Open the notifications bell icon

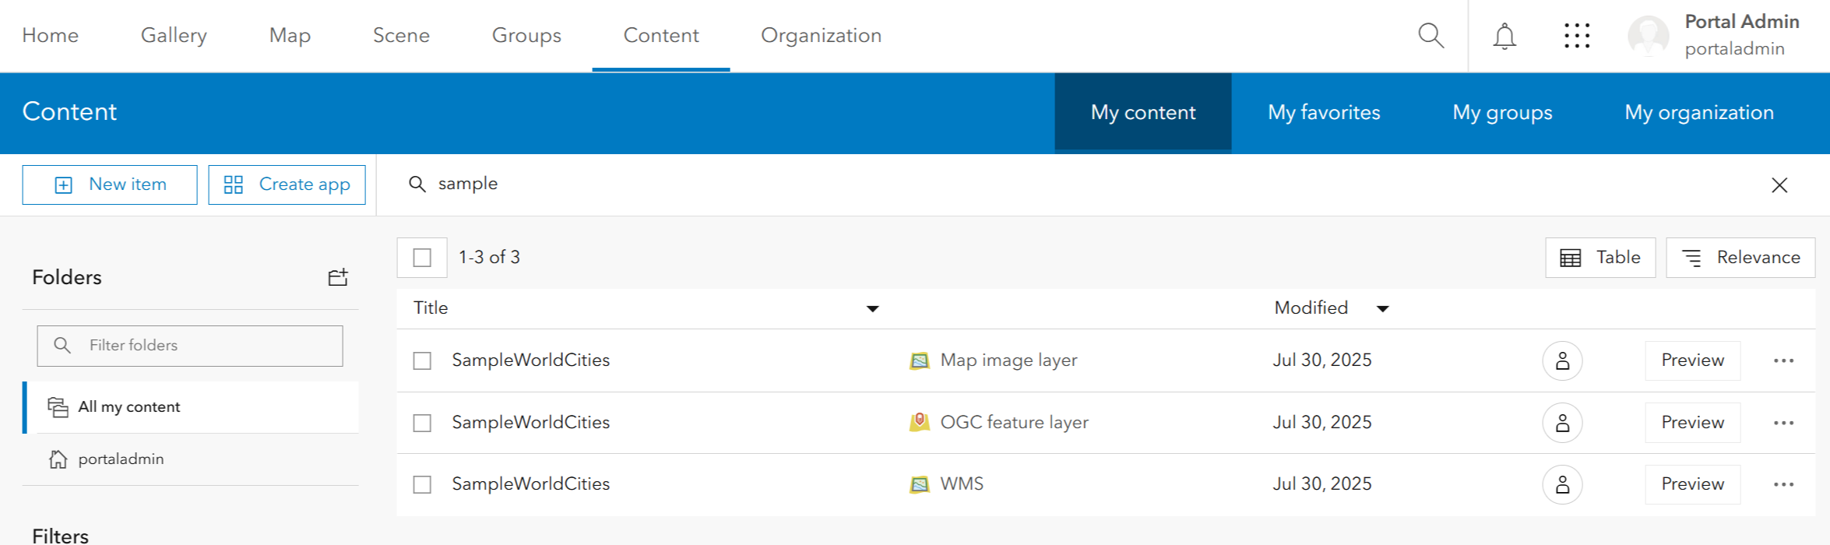[1504, 36]
